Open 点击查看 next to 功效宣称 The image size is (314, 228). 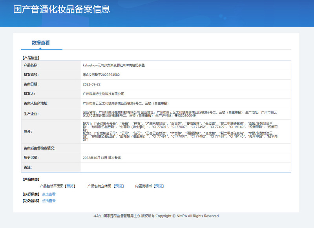[49, 201]
